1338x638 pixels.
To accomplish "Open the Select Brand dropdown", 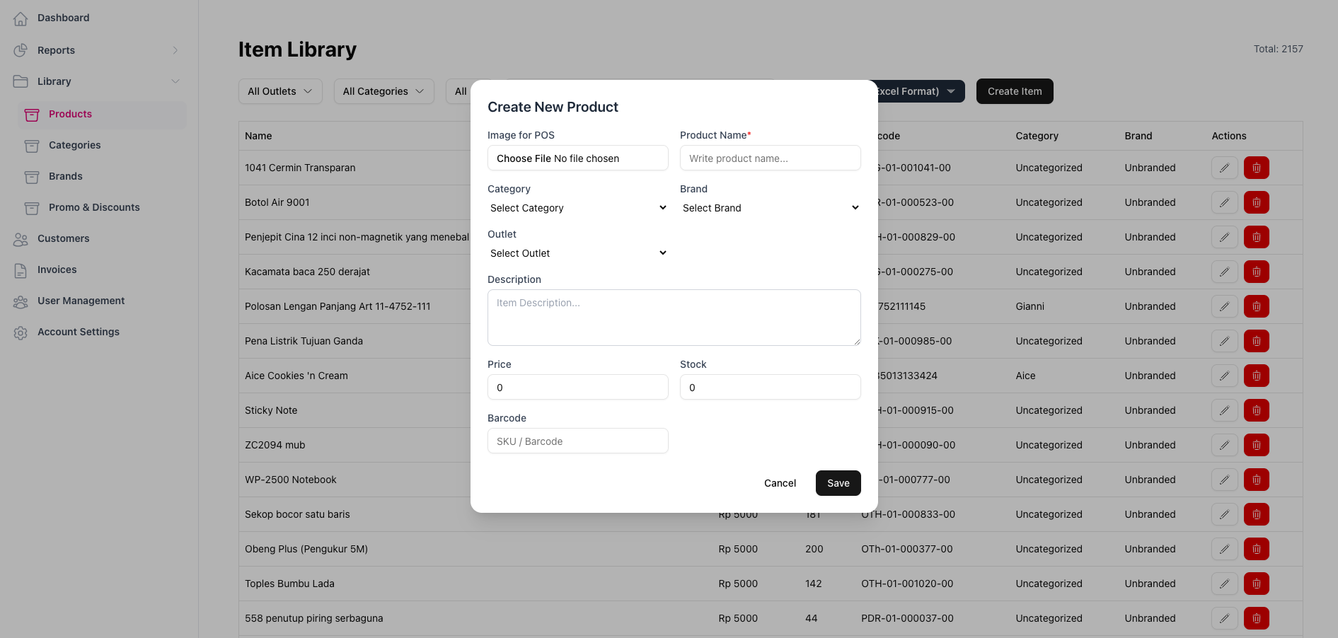I will 770,208.
